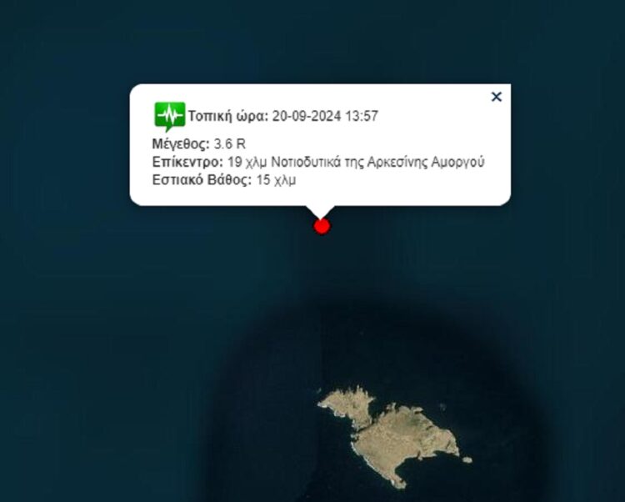Screen dimensions: 625x502
Task: Click the tiny islet east of island
Action: pyautogui.click(x=467, y=459)
